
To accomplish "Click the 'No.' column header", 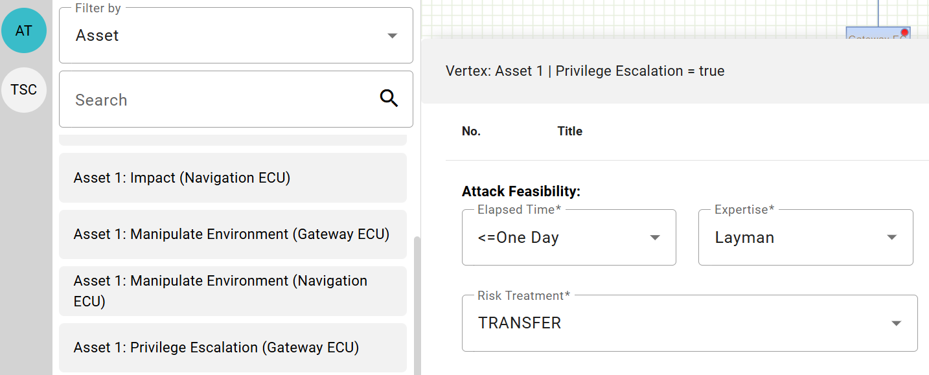I will [471, 131].
